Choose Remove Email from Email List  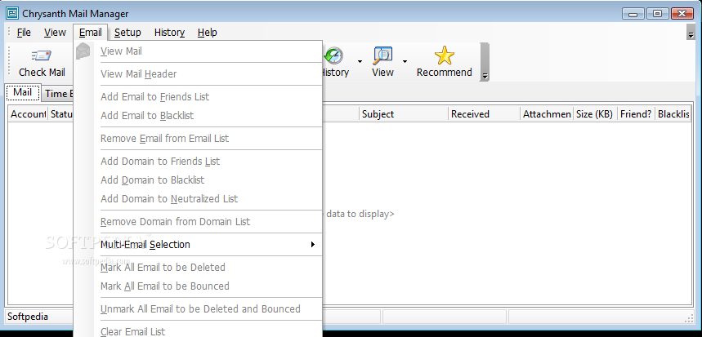click(198, 139)
